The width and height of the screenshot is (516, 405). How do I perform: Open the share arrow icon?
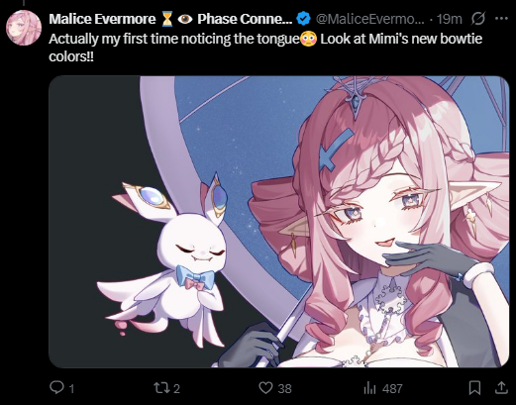point(501,387)
